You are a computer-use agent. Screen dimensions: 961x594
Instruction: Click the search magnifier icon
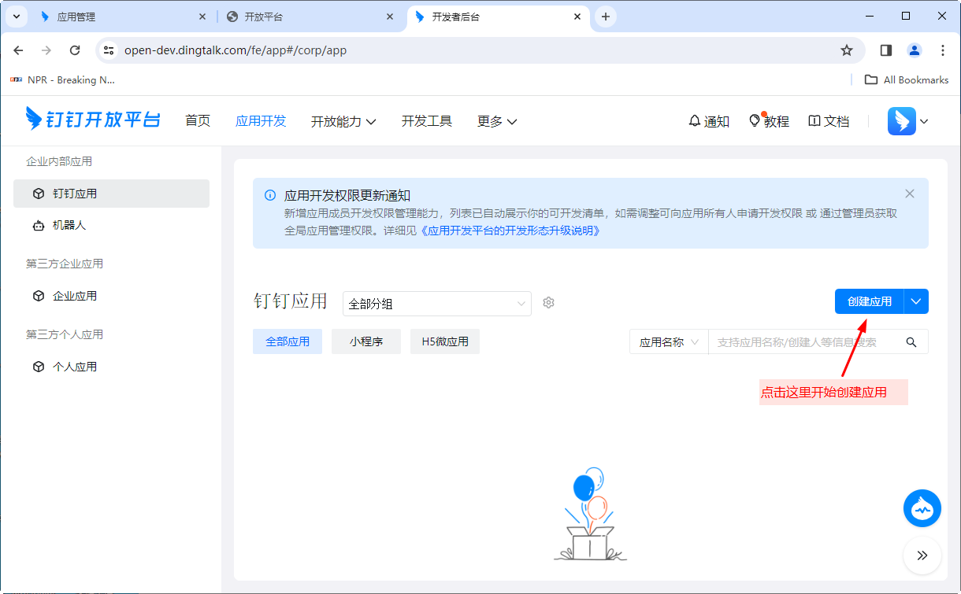point(911,342)
